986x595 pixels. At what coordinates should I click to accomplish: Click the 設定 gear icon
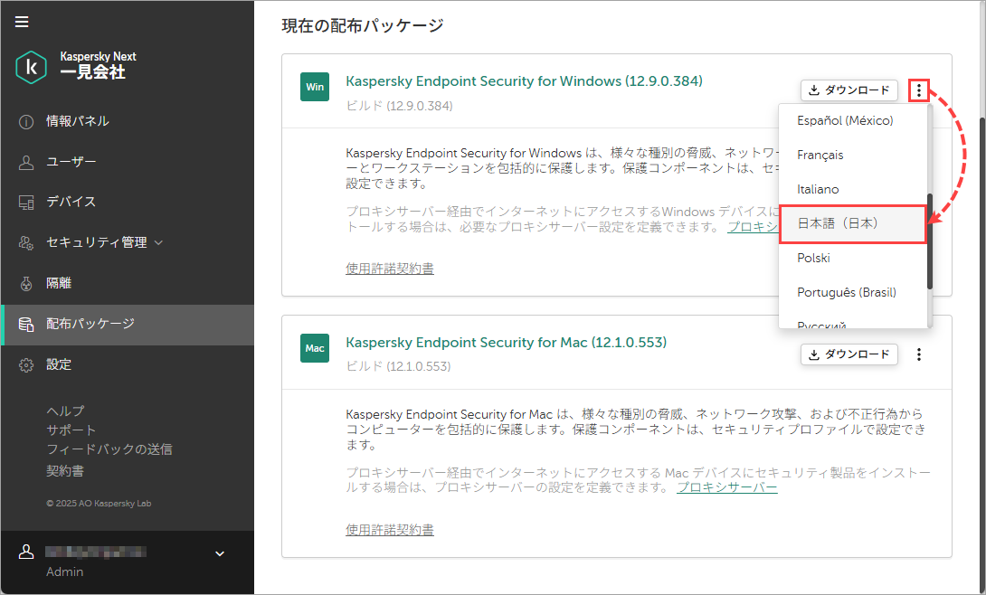(26, 365)
